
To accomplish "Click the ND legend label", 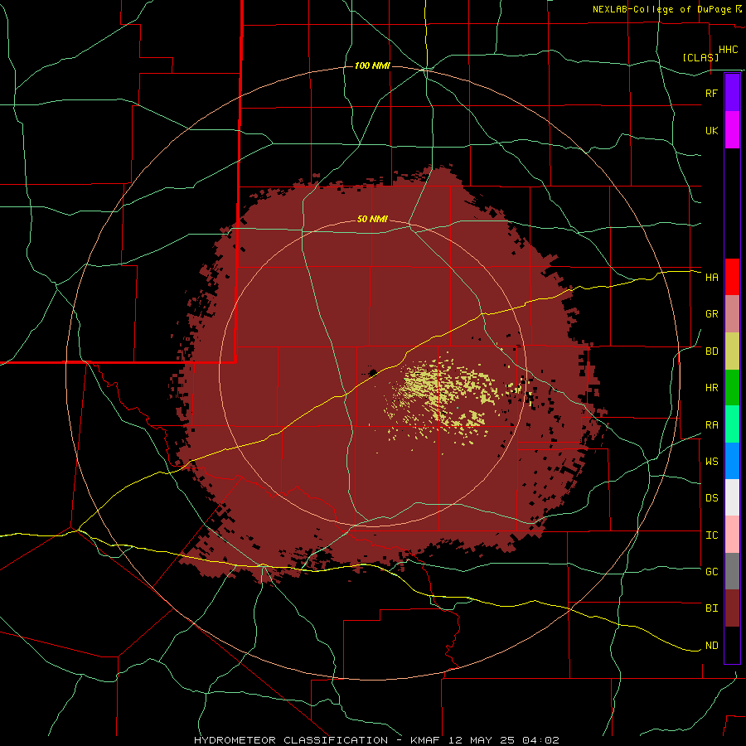I will (711, 646).
